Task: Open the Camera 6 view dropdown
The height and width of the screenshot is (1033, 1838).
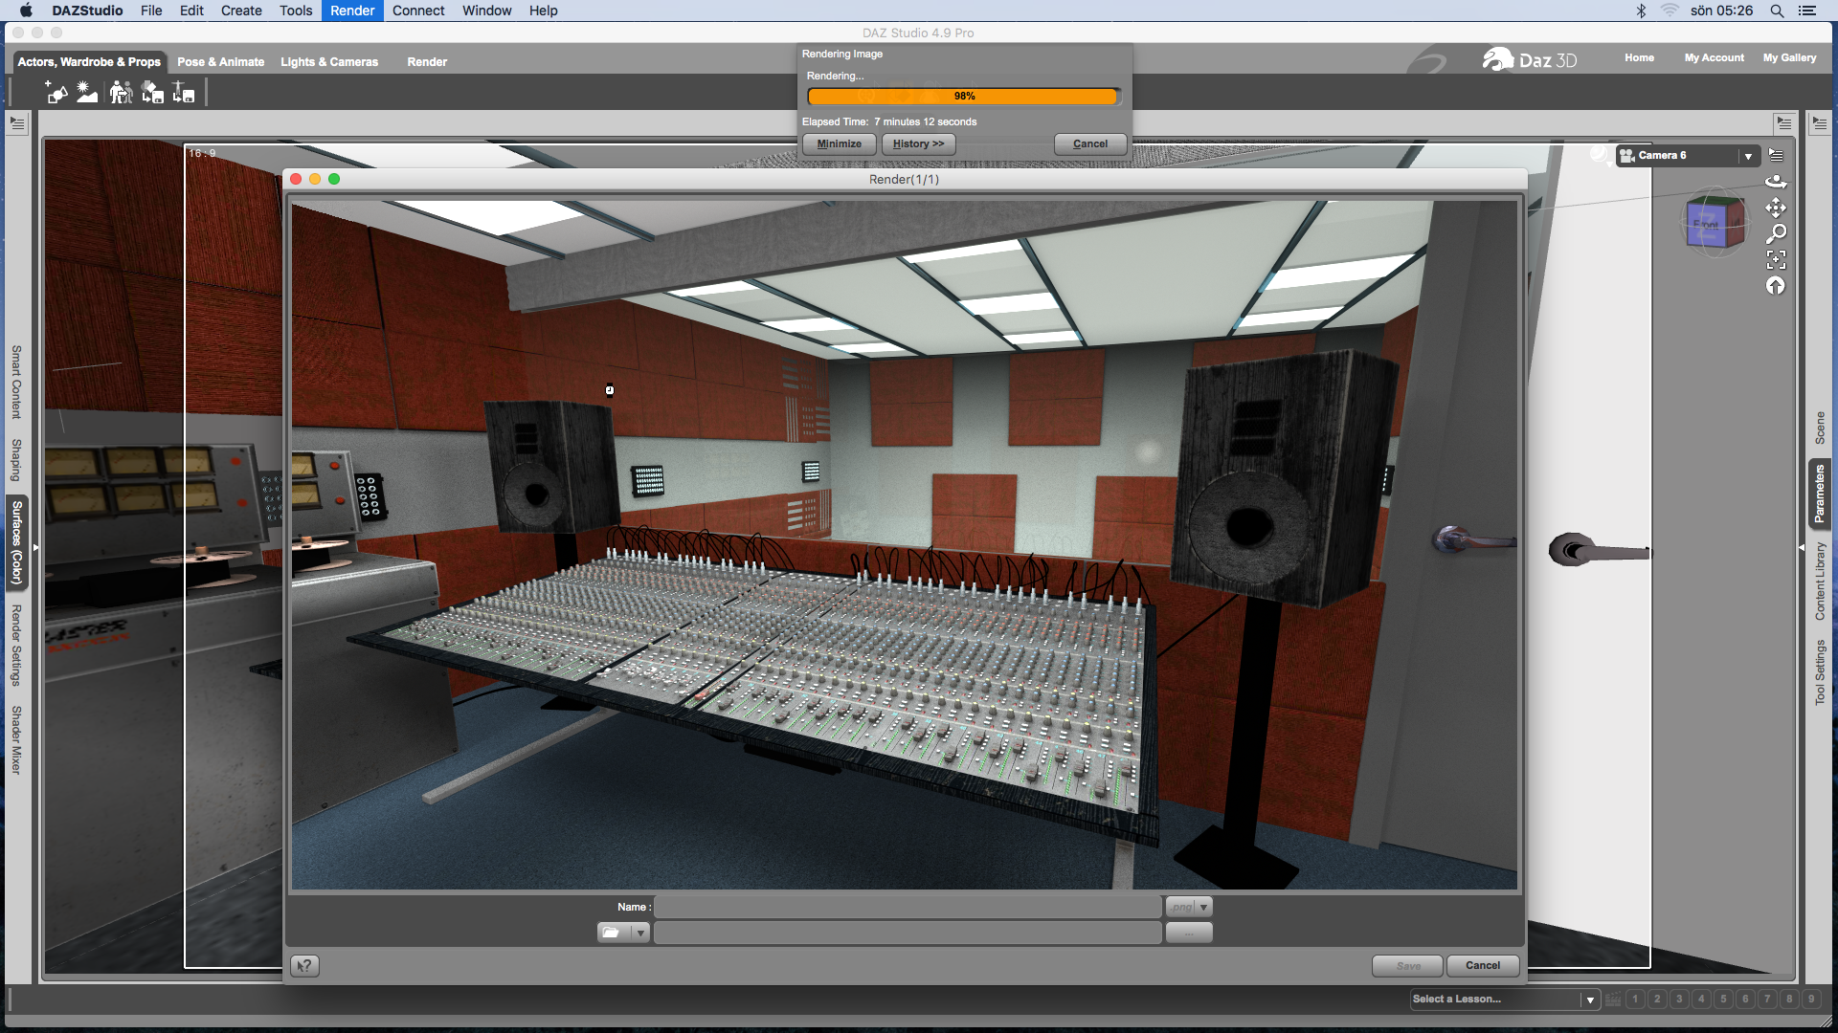Action: click(x=1748, y=156)
